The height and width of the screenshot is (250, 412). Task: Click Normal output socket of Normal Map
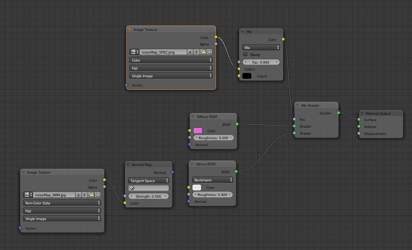tap(172, 172)
